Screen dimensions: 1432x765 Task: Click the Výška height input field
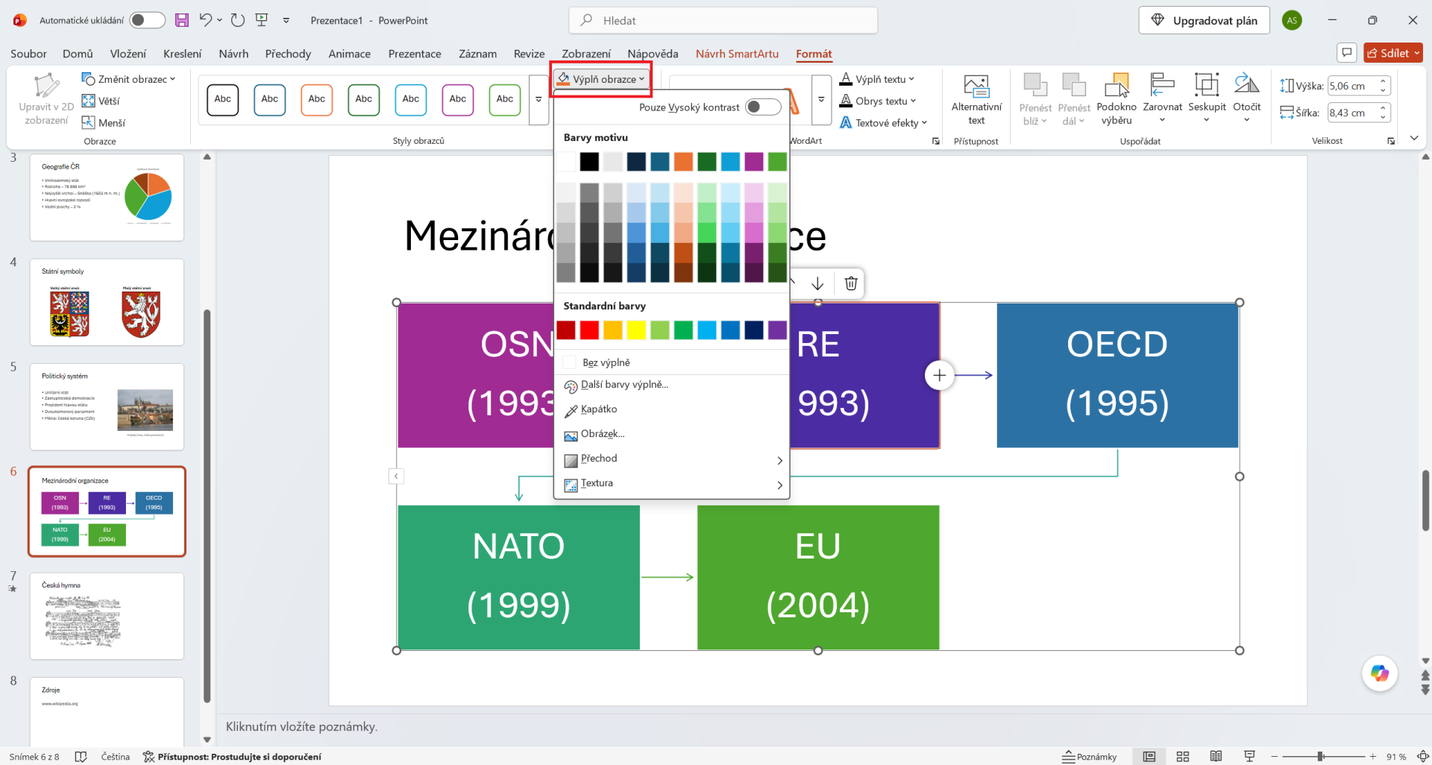tap(1351, 86)
